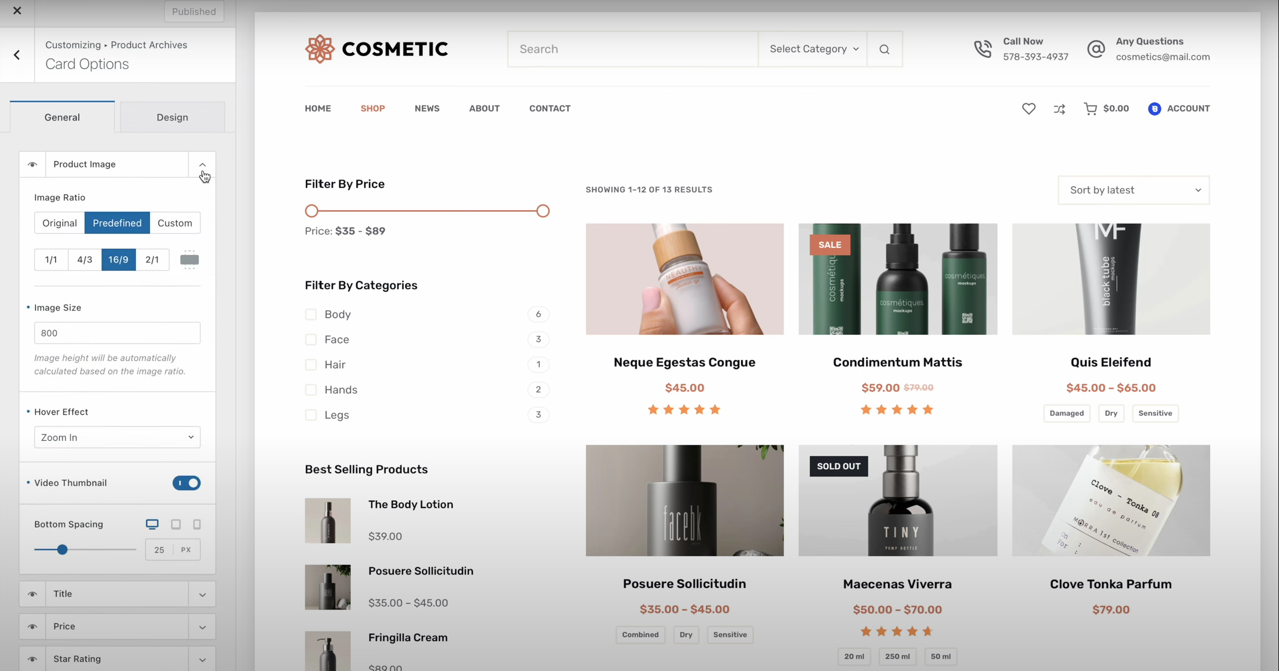Screen dimensions: 1279x671
Task: Select the Custom image ratio button
Action: click(175, 223)
